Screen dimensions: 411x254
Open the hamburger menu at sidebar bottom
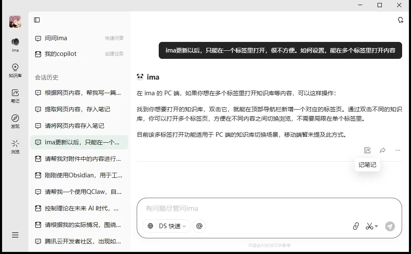point(15,235)
